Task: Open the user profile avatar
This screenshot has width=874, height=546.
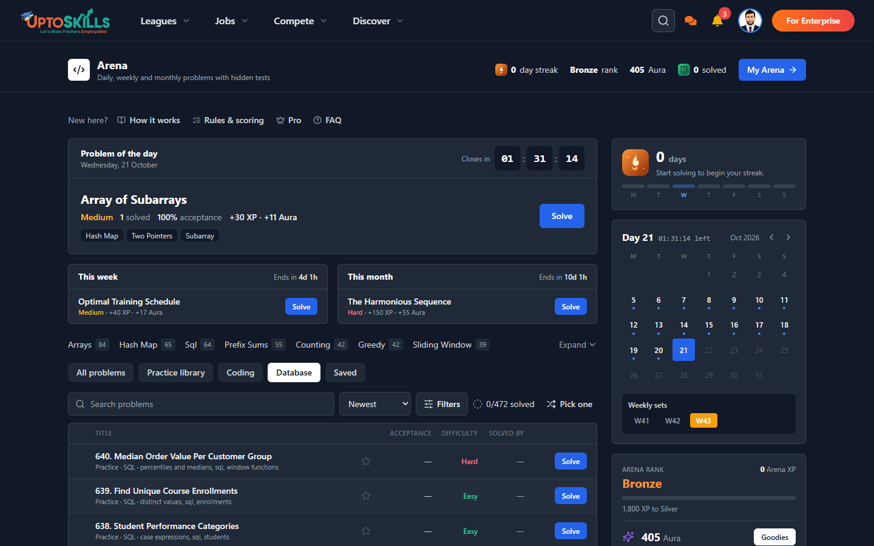Action: point(750,21)
